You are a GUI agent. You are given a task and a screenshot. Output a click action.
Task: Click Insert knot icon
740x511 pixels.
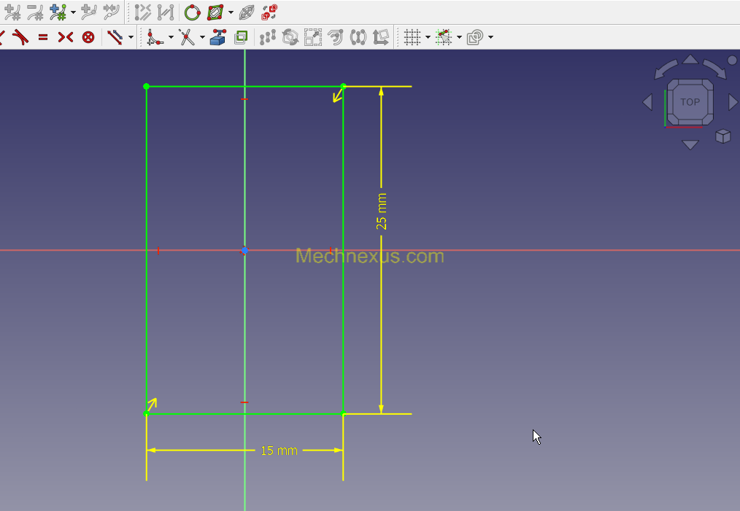point(89,12)
